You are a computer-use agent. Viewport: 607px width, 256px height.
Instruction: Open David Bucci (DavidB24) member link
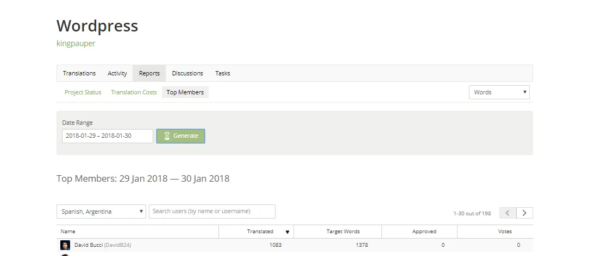click(103, 245)
